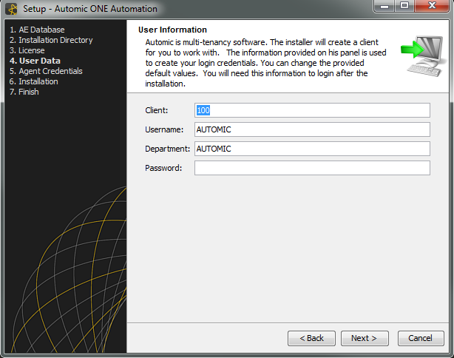Image resolution: width=454 pixels, height=358 pixels.
Task: Click into the Password field
Action: point(312,168)
